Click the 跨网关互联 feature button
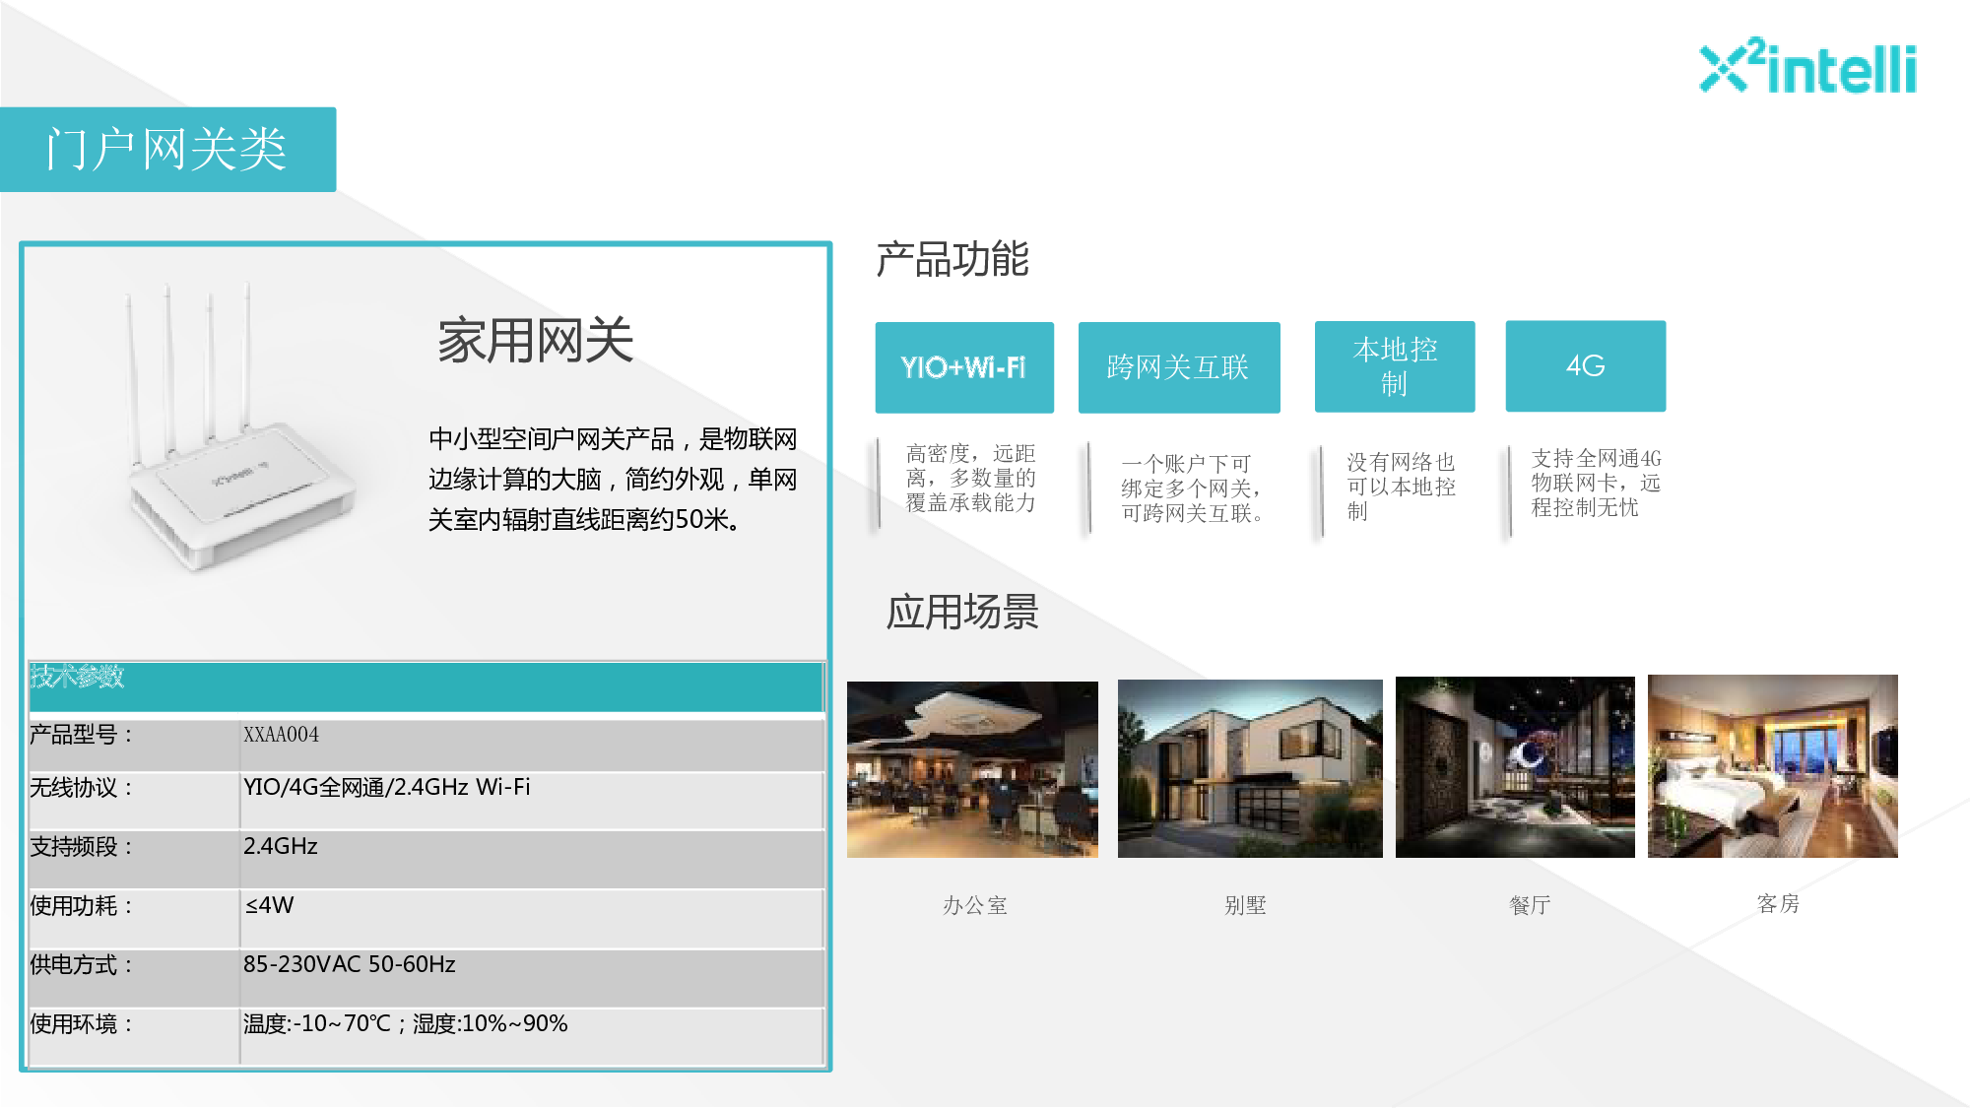 point(1179,367)
